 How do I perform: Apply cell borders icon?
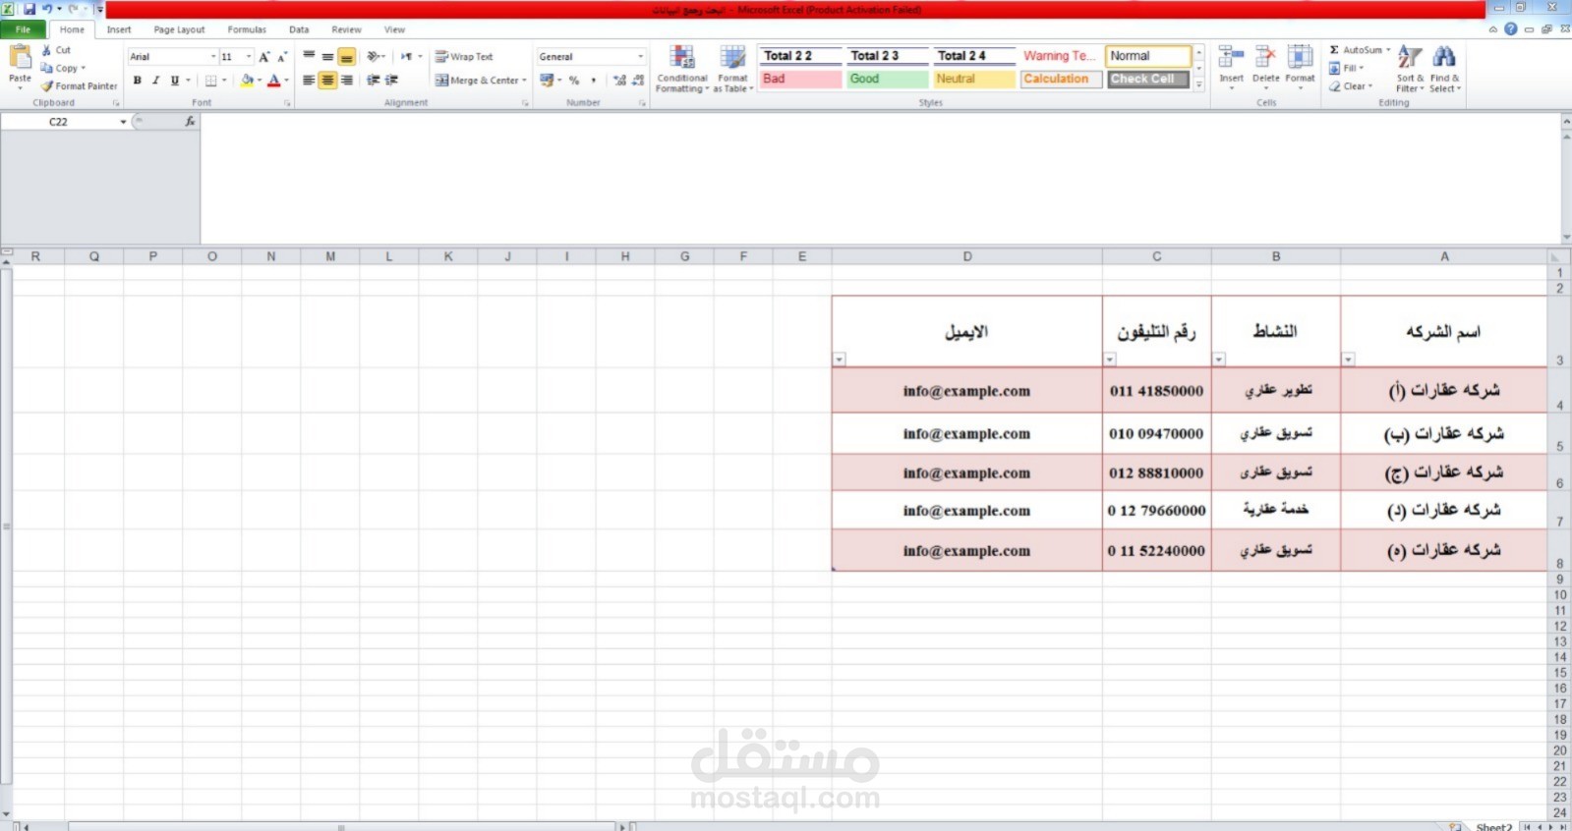pyautogui.click(x=210, y=81)
